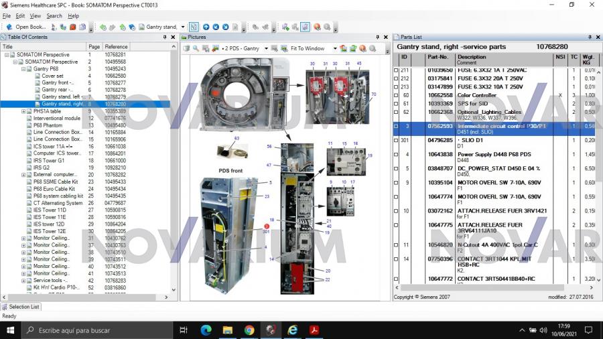603x339 pixels.
Task: Launch Google Chrome from the taskbar
Action: 249,330
